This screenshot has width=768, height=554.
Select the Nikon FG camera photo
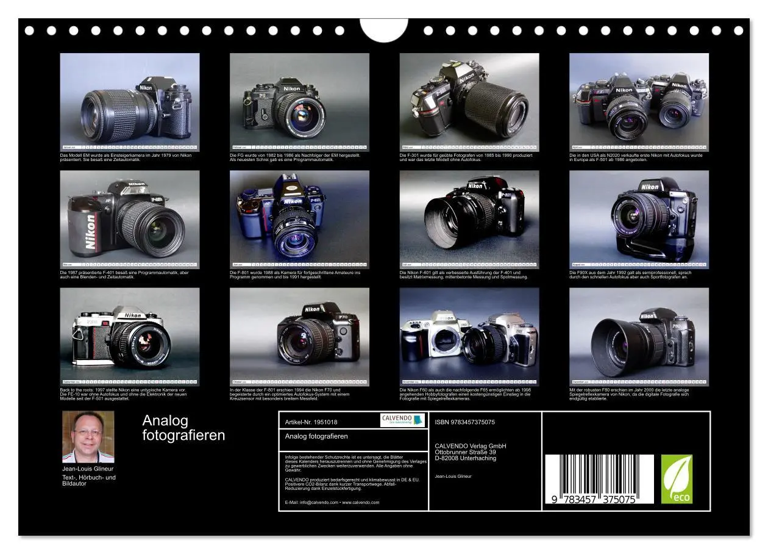[x=299, y=102]
